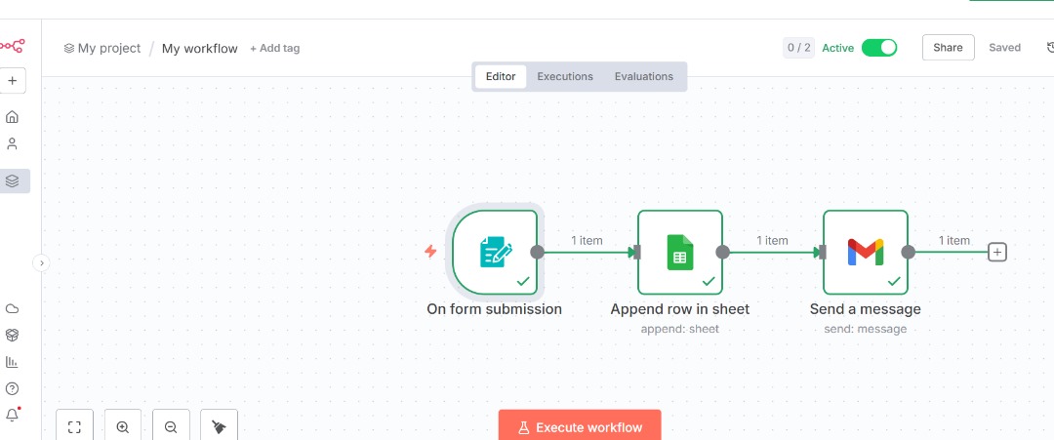Switch to the Evaluations tab
Viewport: 1054px width, 440px height.
tap(643, 77)
